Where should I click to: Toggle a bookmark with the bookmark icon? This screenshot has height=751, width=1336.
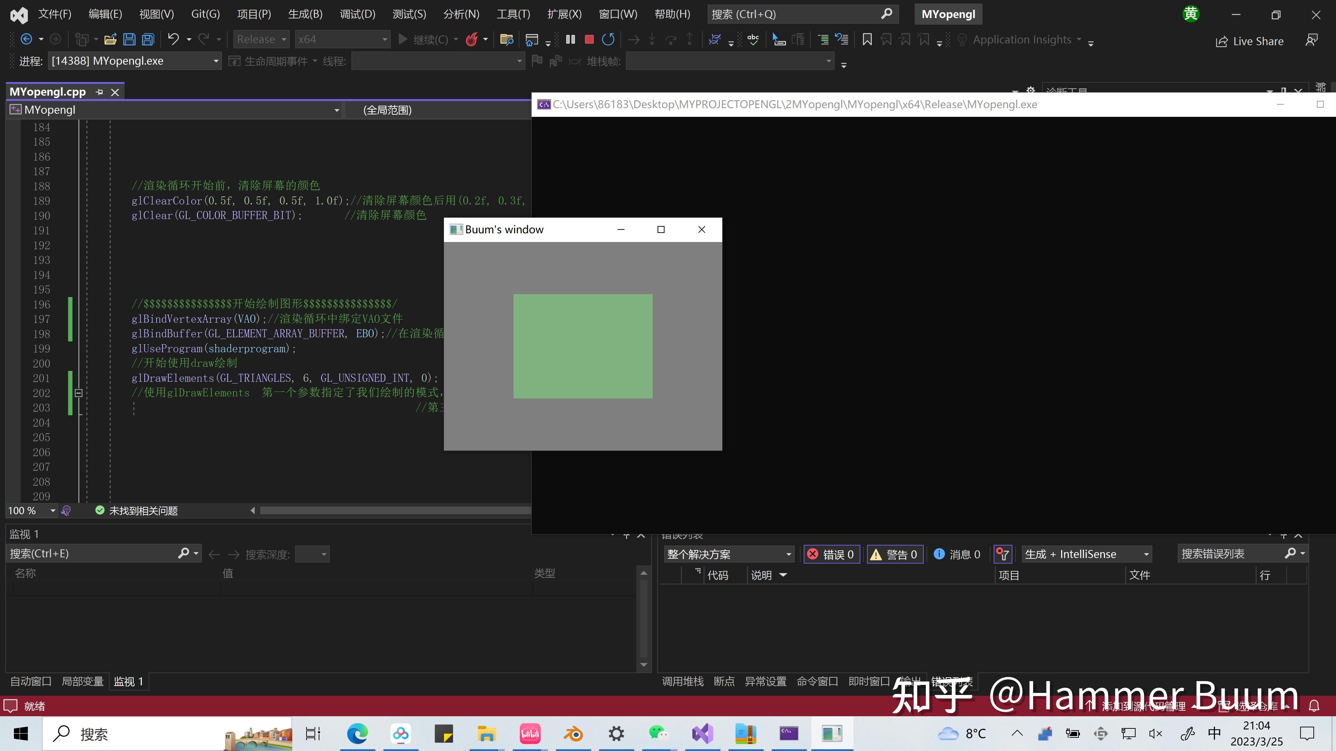click(867, 39)
